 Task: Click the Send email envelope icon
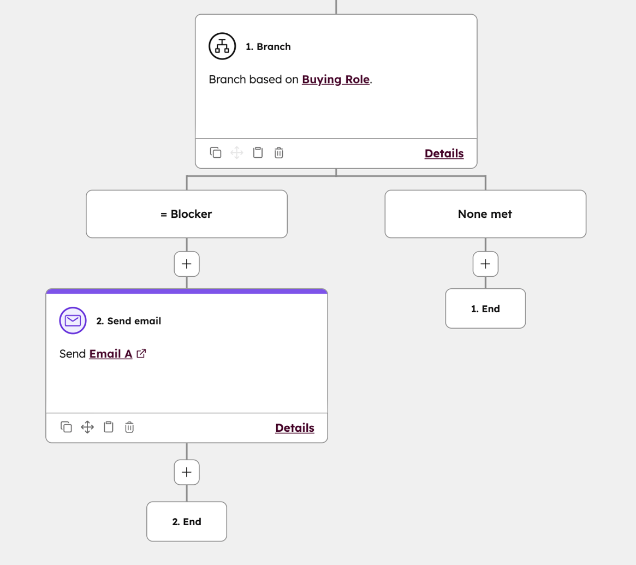(72, 320)
